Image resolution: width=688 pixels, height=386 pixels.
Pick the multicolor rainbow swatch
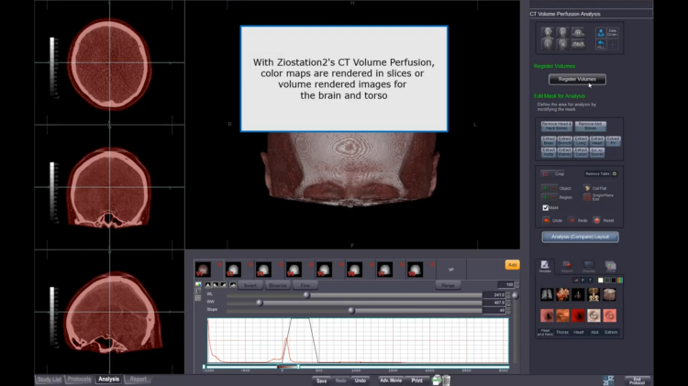[620, 281]
